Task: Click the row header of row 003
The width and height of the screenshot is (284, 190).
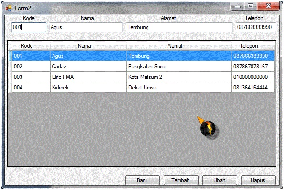Action: point(10,77)
